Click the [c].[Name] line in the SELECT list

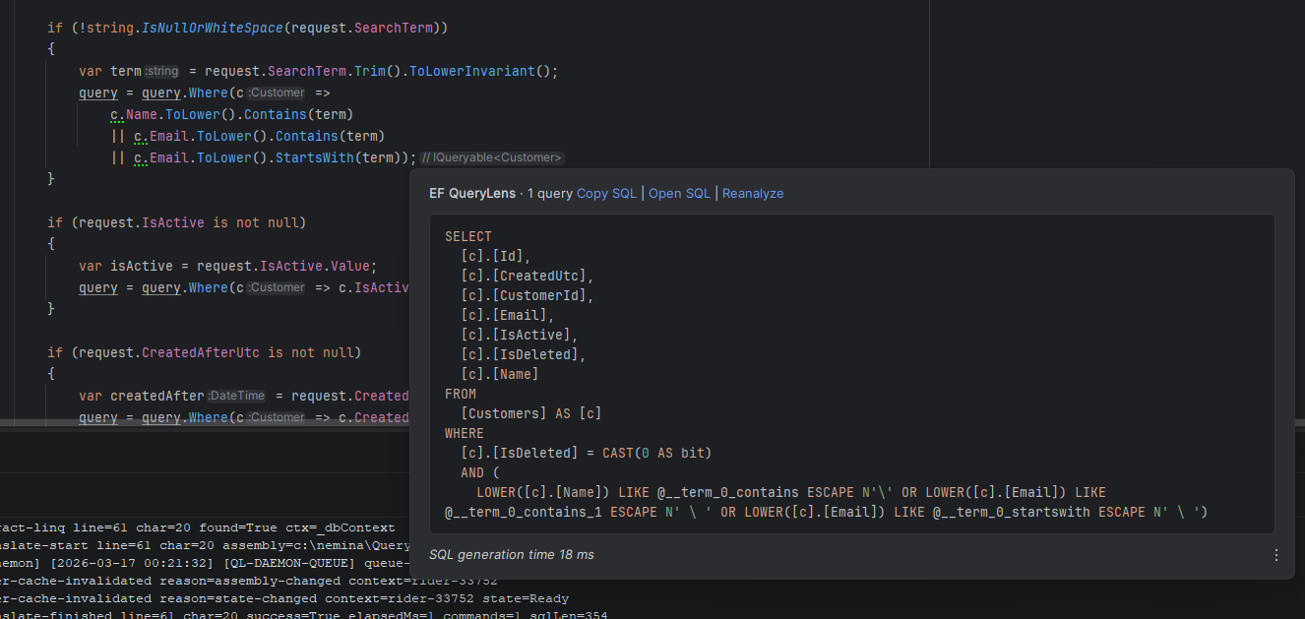(500, 375)
